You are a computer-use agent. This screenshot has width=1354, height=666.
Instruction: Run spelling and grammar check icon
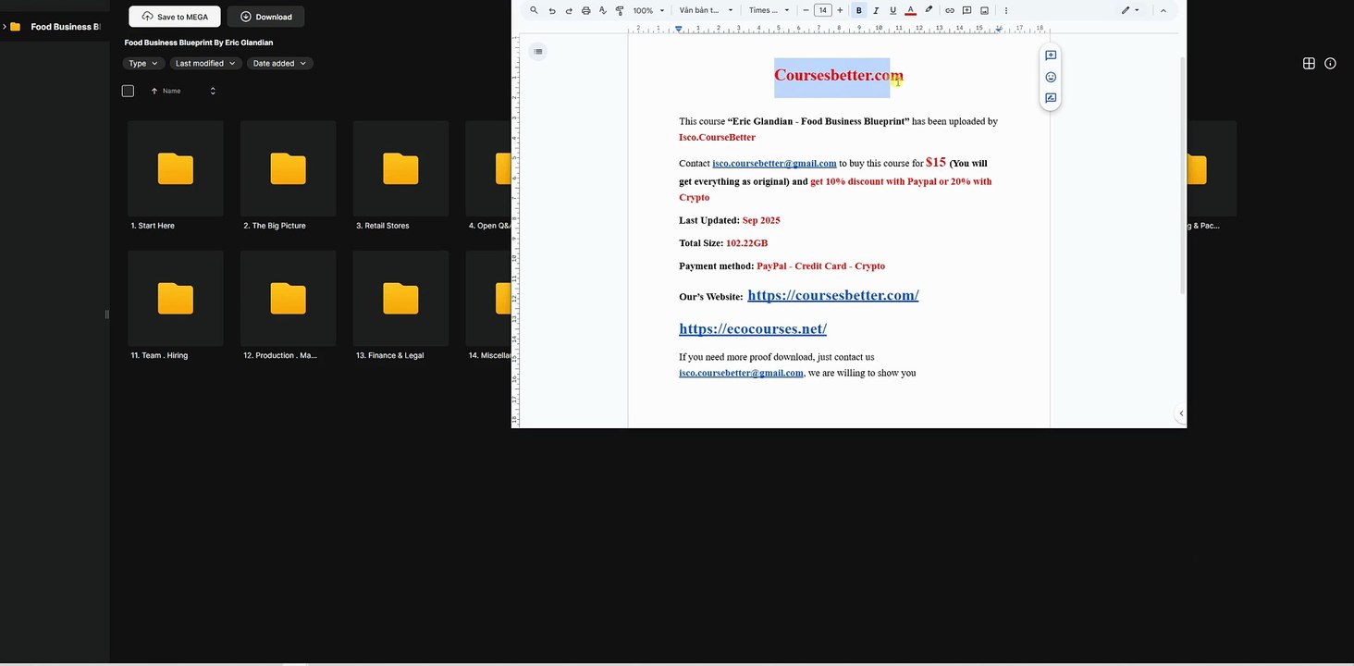coord(603,10)
